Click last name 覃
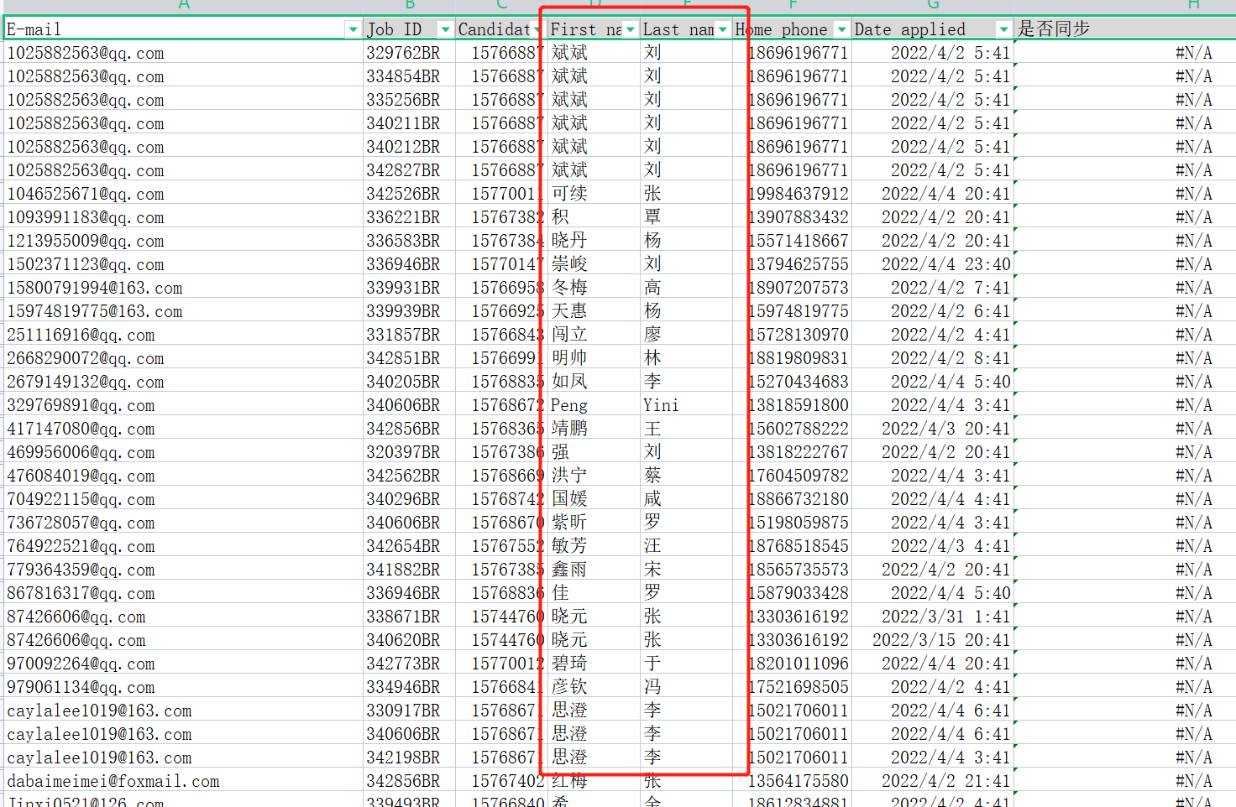Screen dimensions: 1236x807 pos(652,217)
